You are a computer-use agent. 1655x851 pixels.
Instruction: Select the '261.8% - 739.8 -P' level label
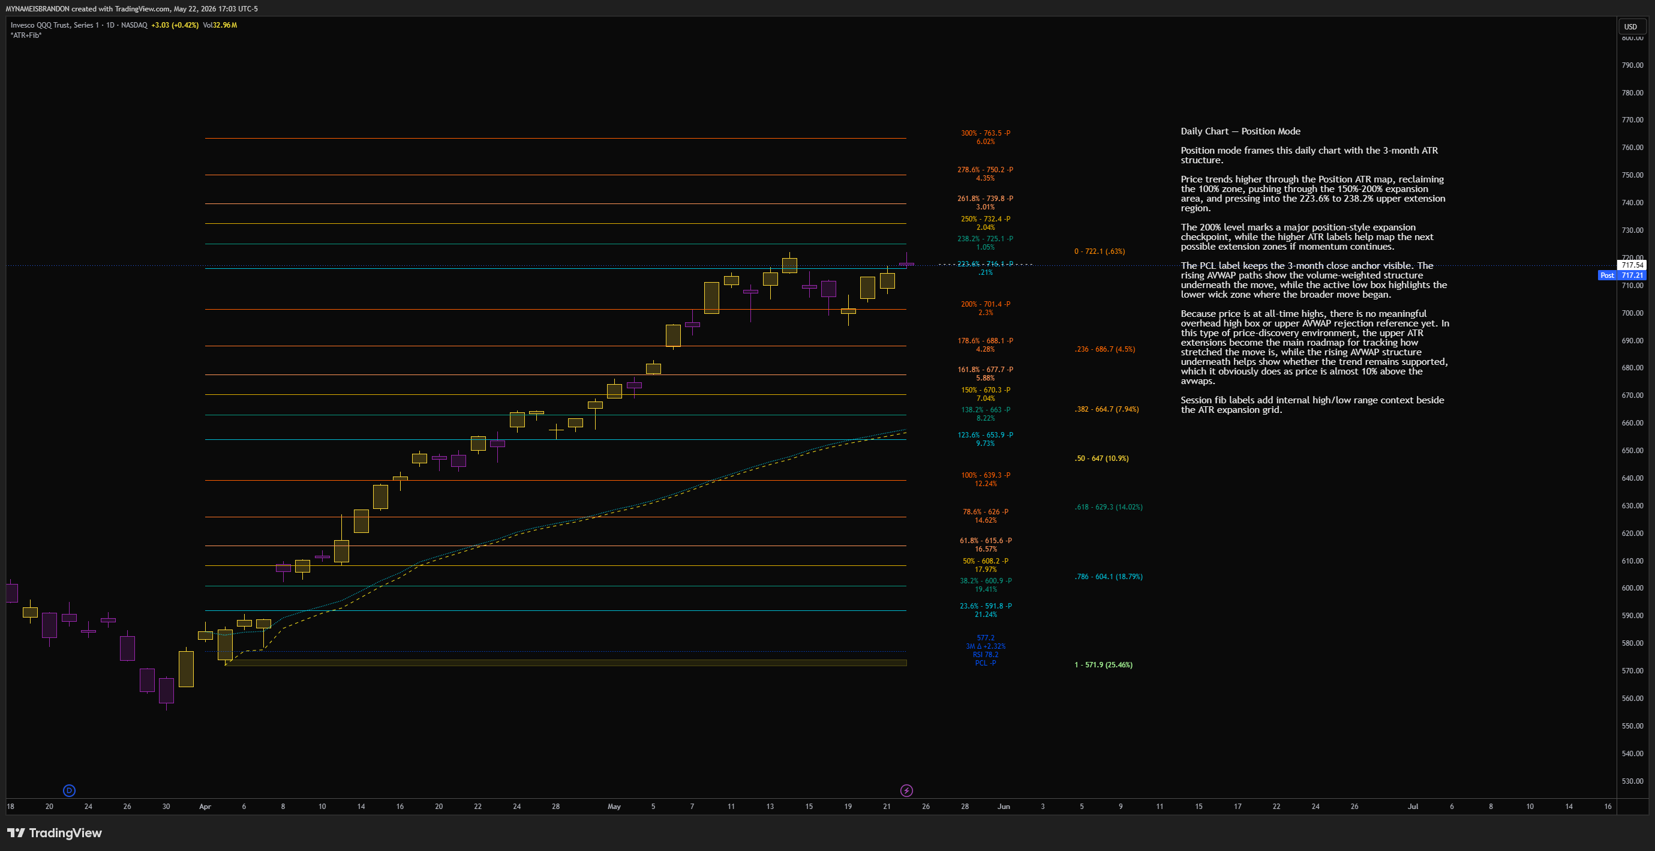tap(985, 199)
